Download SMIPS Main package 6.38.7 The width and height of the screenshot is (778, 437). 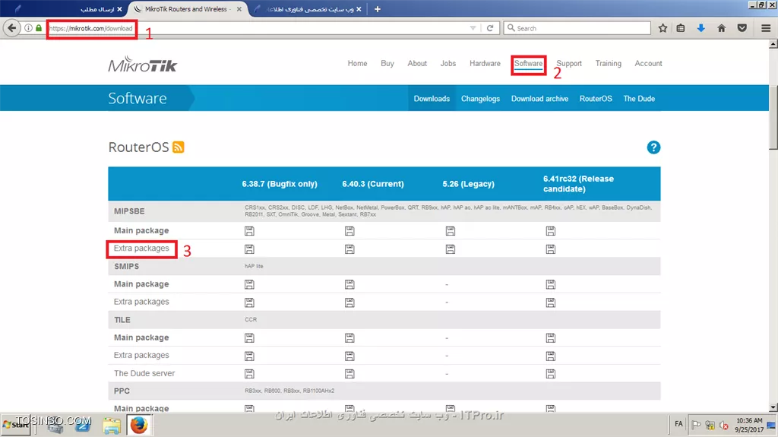point(249,284)
